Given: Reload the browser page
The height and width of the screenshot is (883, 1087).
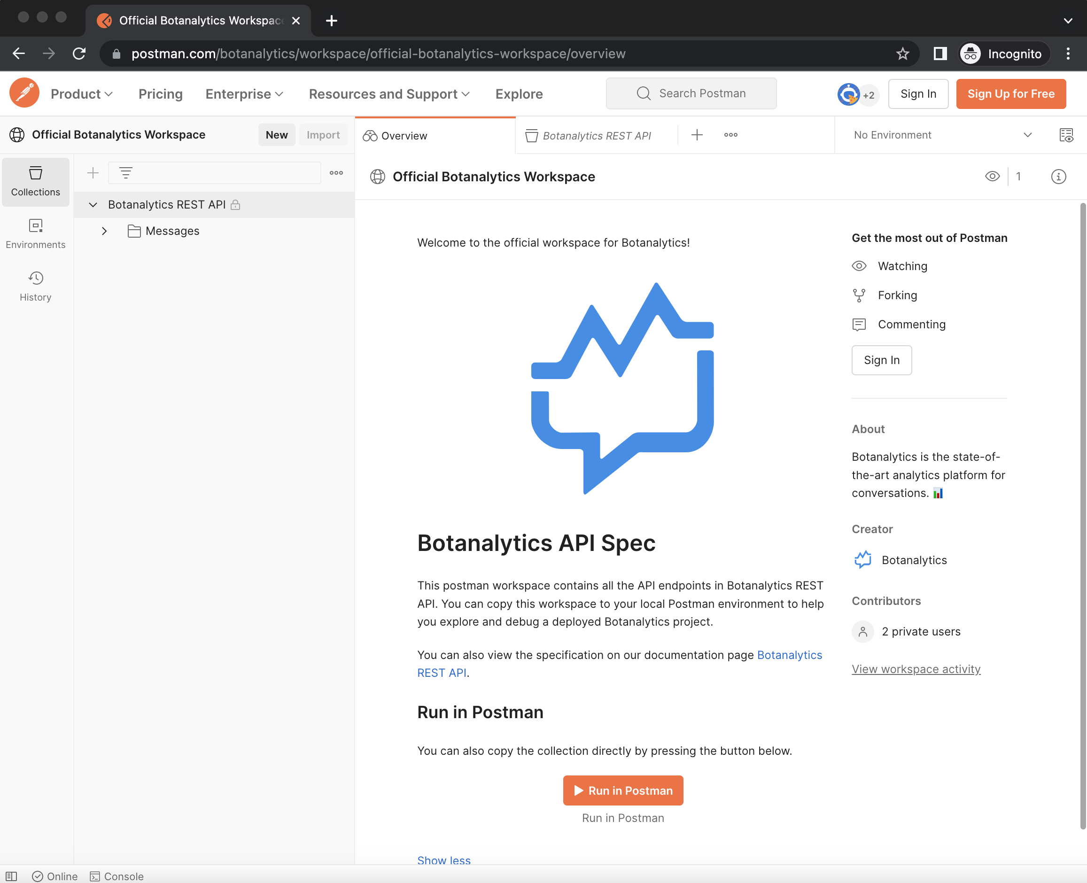Looking at the screenshot, I should coord(79,54).
